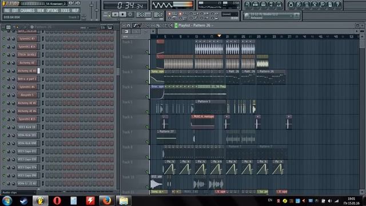Select the Sylenth1 #14 channel
Viewport: 366px width, 206px height.
27,47
